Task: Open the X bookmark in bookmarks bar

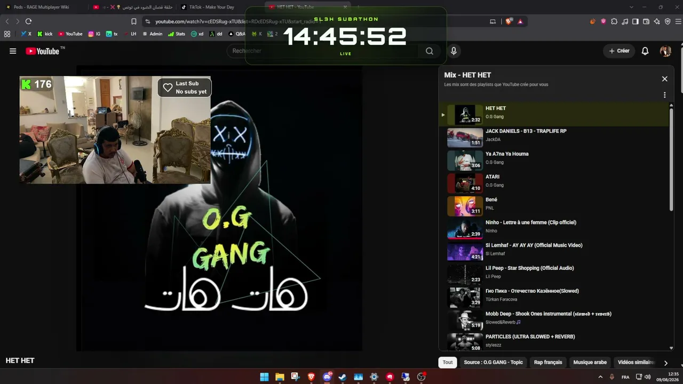Action: (26, 34)
